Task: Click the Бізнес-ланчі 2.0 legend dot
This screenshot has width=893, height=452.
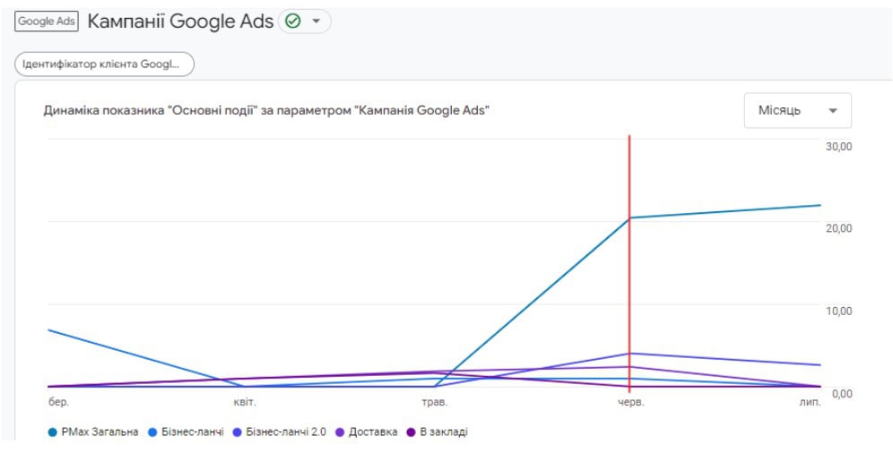Action: click(x=237, y=432)
